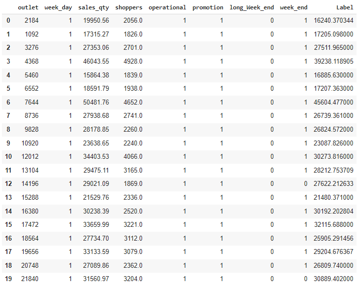Click shoppers cell 4652.0
This screenshot has width=359, height=287.
(133, 102)
